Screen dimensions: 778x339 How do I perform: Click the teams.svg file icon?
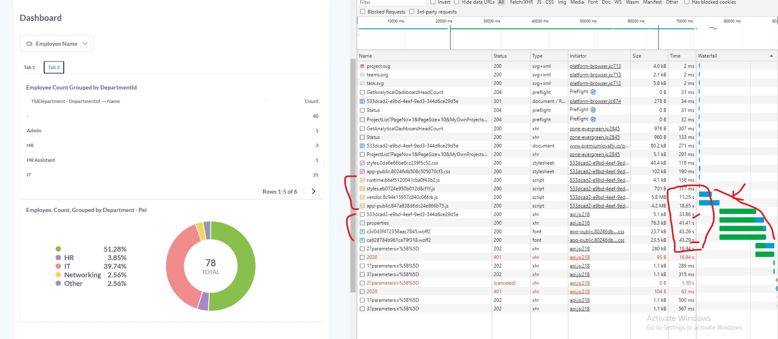click(362, 75)
